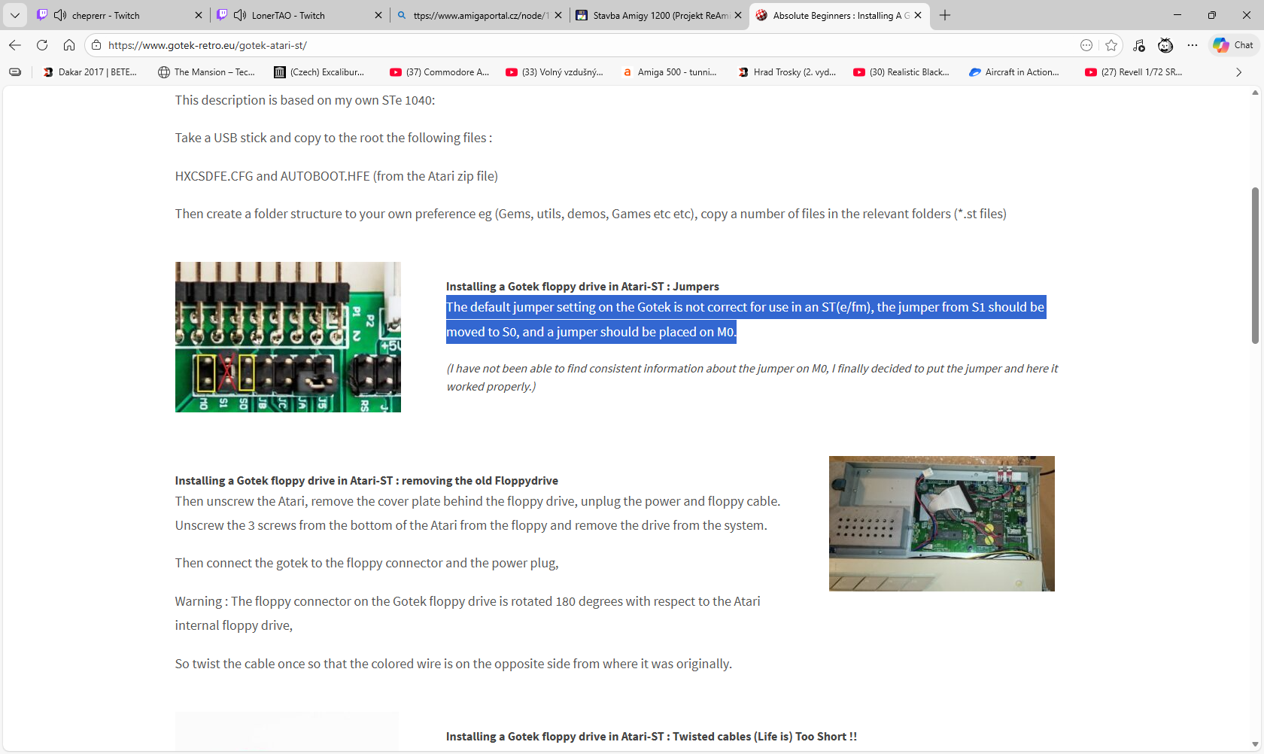The height and width of the screenshot is (754, 1264).
Task: Expand the hidden bookmarks overflow chevron
Action: tap(1238, 72)
